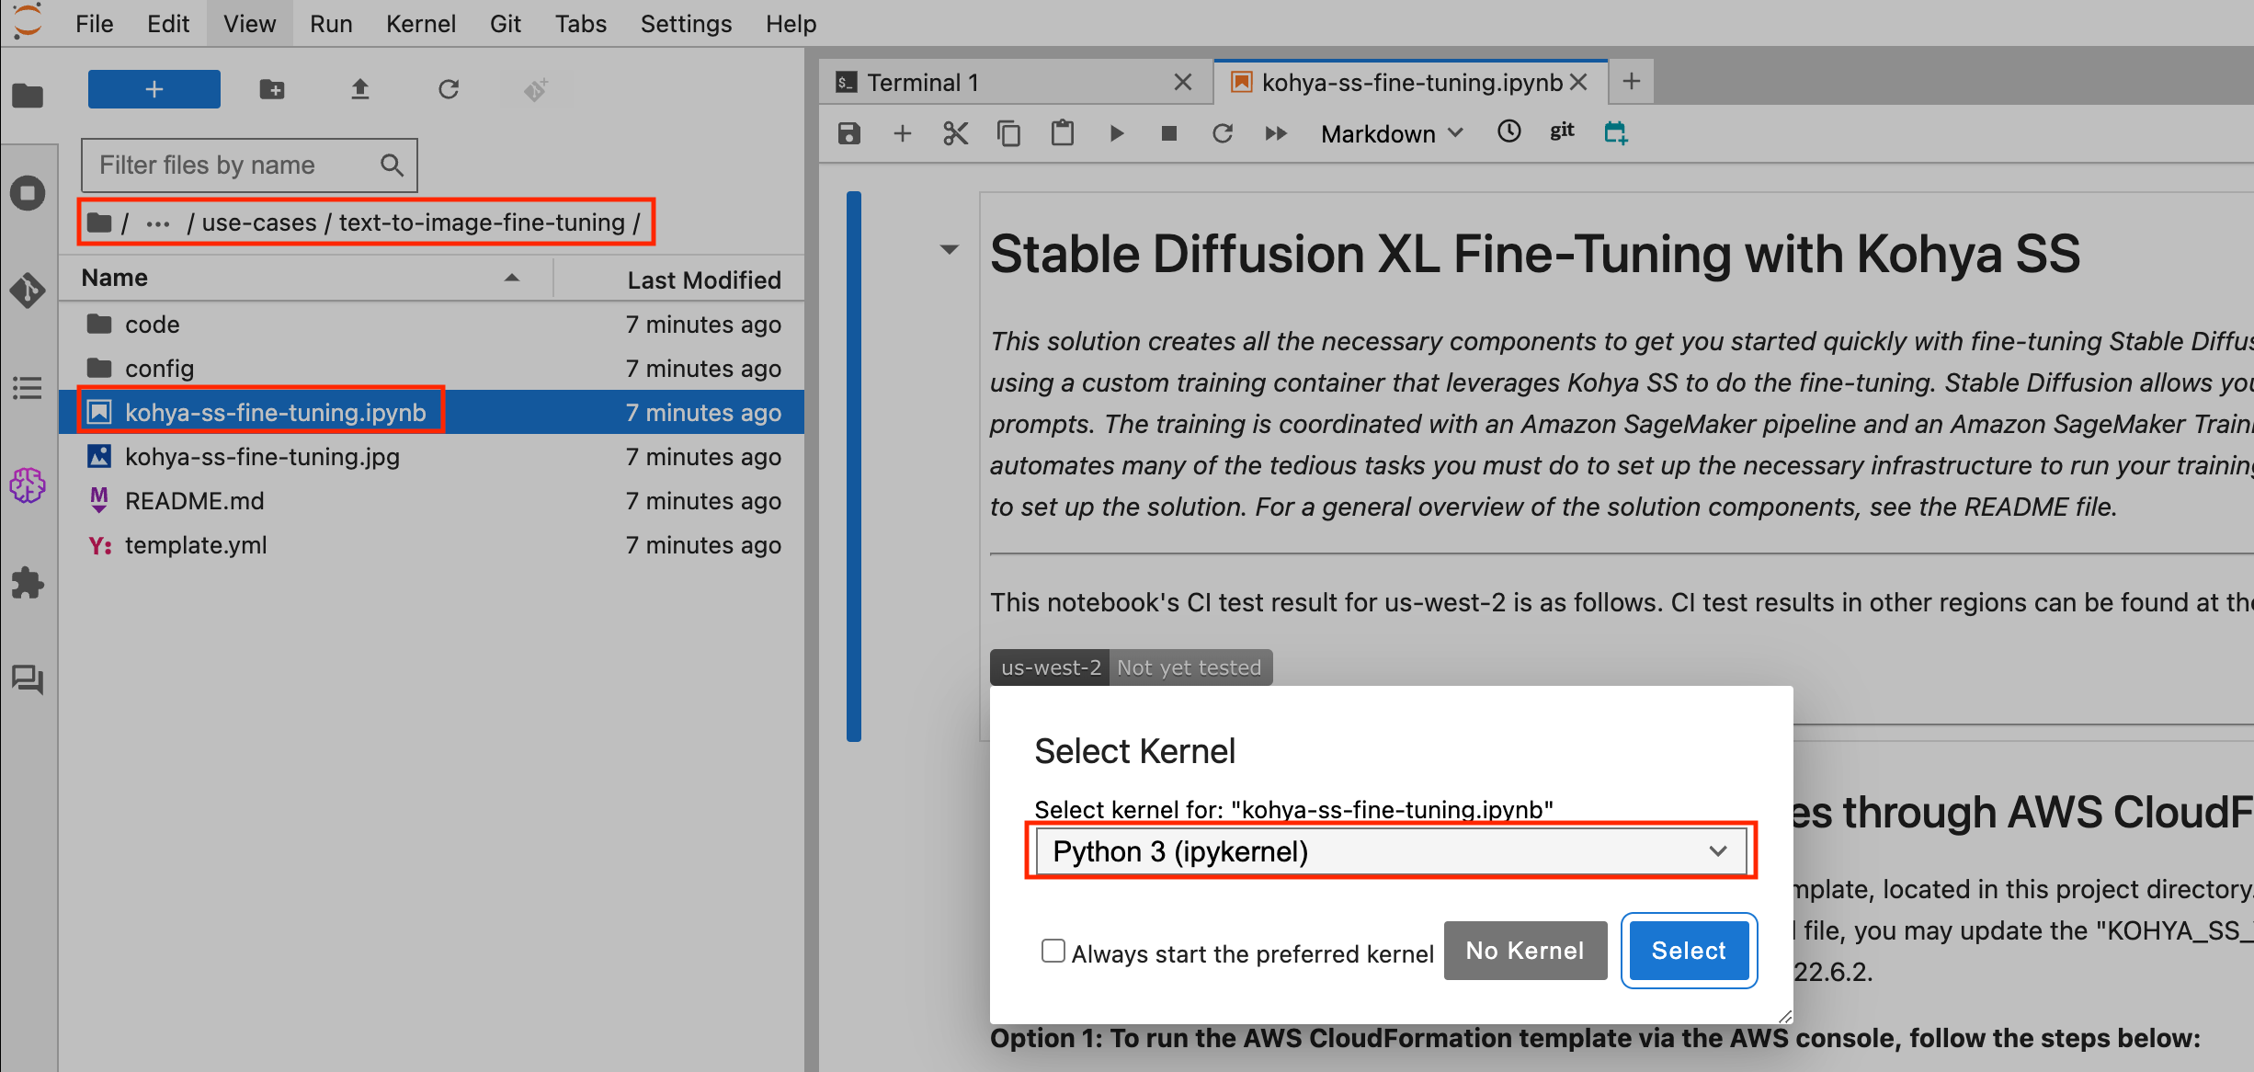
Task: Save the notebook with the disk icon
Action: pyautogui.click(x=848, y=133)
